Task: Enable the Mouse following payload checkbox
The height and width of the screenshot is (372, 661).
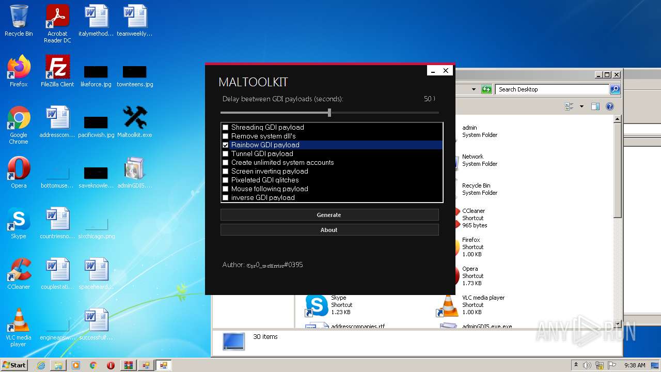Action: (225, 189)
